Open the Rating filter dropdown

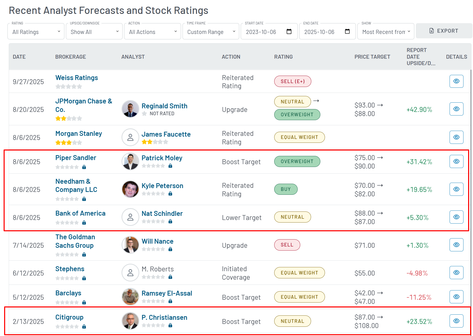click(x=36, y=31)
